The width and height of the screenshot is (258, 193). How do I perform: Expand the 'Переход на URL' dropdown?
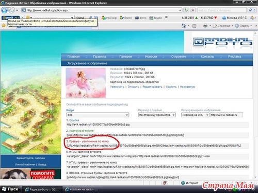click(195, 115)
